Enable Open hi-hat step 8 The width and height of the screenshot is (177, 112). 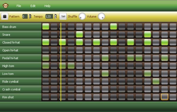coord(105,50)
